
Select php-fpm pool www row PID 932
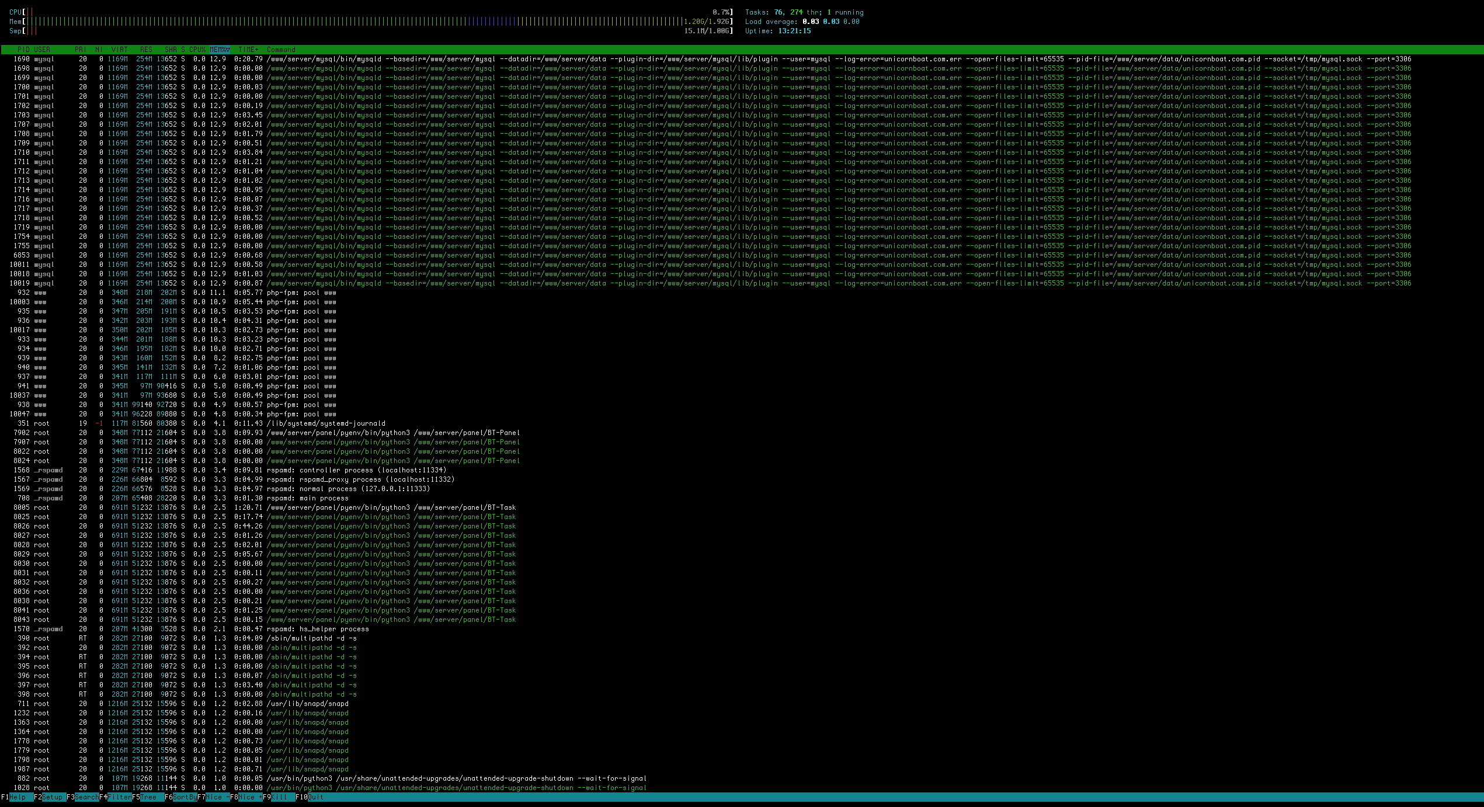click(742, 293)
